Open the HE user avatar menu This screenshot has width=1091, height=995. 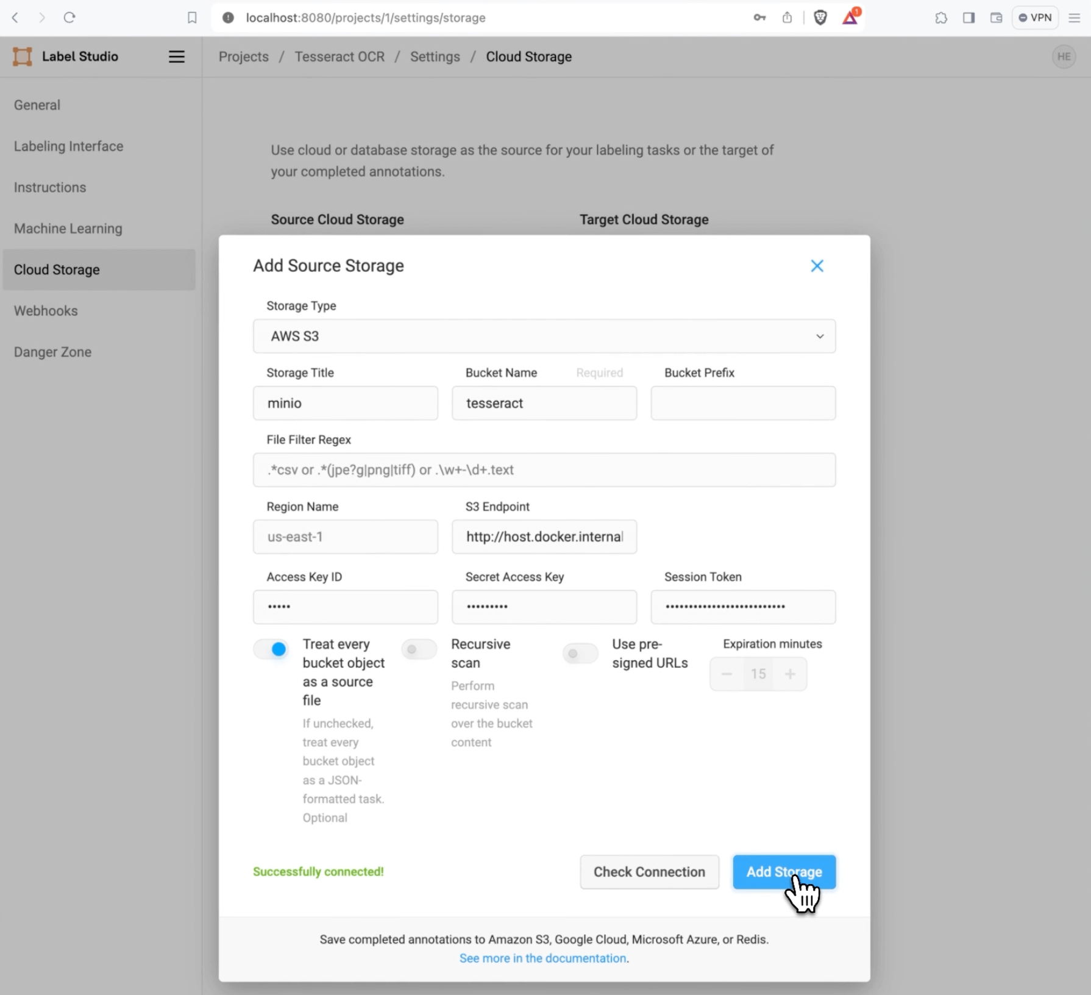[1064, 57]
